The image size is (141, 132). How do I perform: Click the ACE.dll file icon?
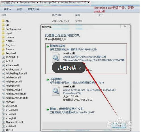point(3,61)
